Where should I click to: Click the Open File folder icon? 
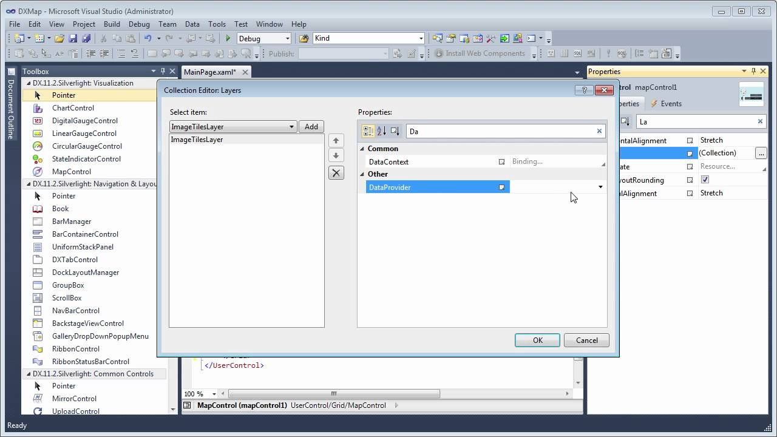[x=59, y=38]
